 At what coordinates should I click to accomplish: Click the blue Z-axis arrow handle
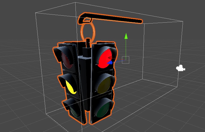pos(110,63)
